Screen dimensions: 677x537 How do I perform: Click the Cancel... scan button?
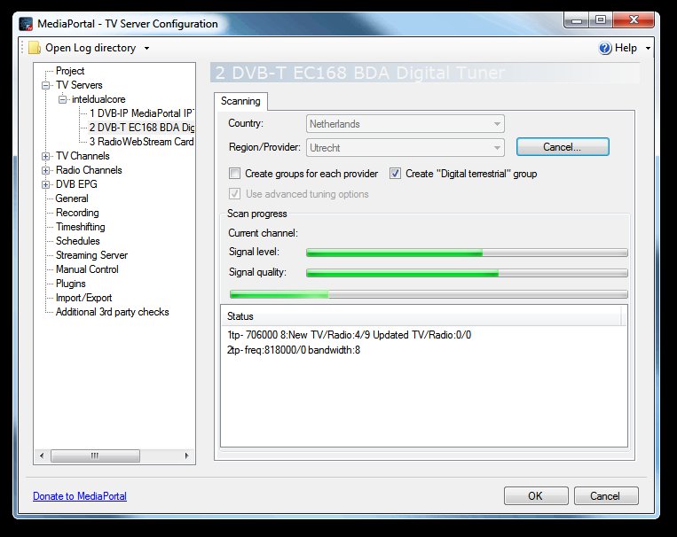[x=563, y=147]
